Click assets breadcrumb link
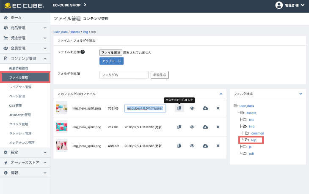309x194 pixels. 75,32
